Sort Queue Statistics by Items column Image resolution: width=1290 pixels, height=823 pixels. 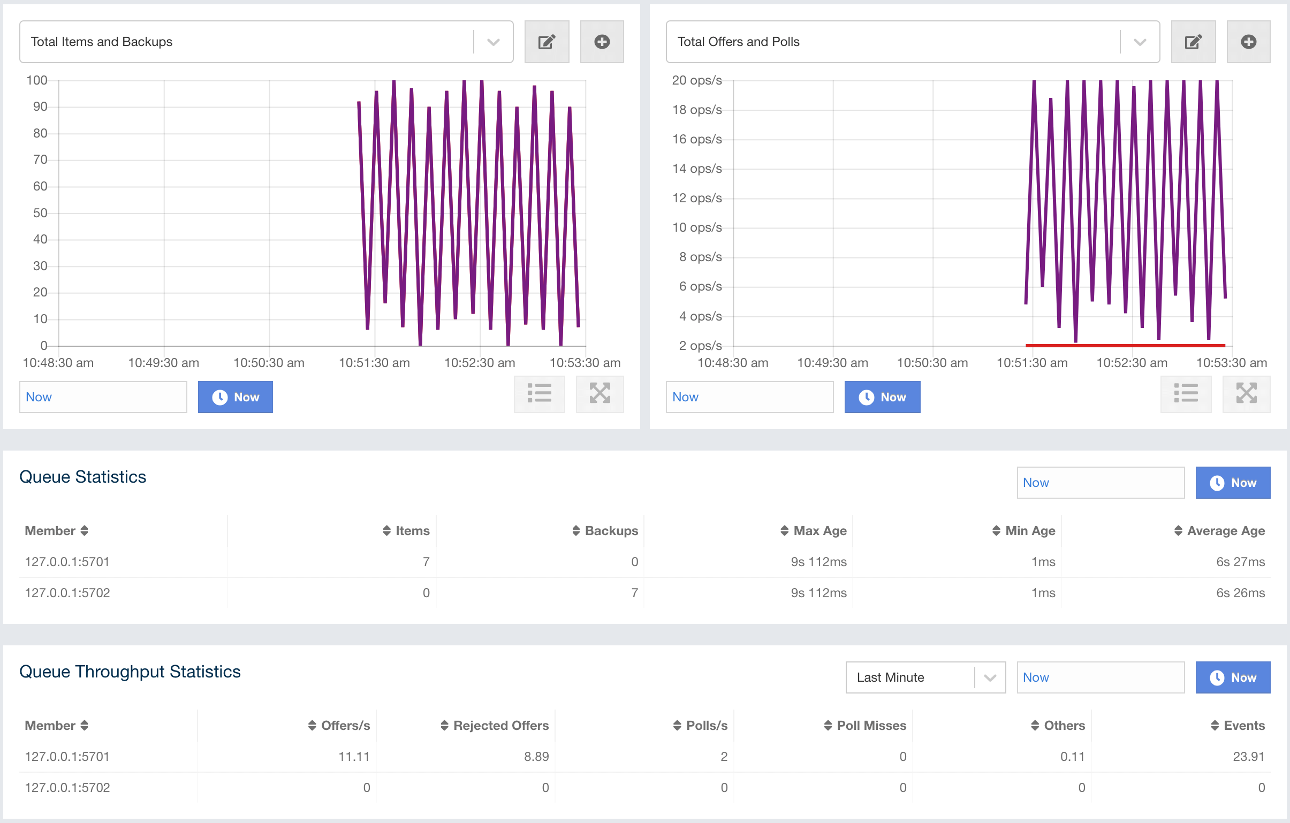pos(406,531)
